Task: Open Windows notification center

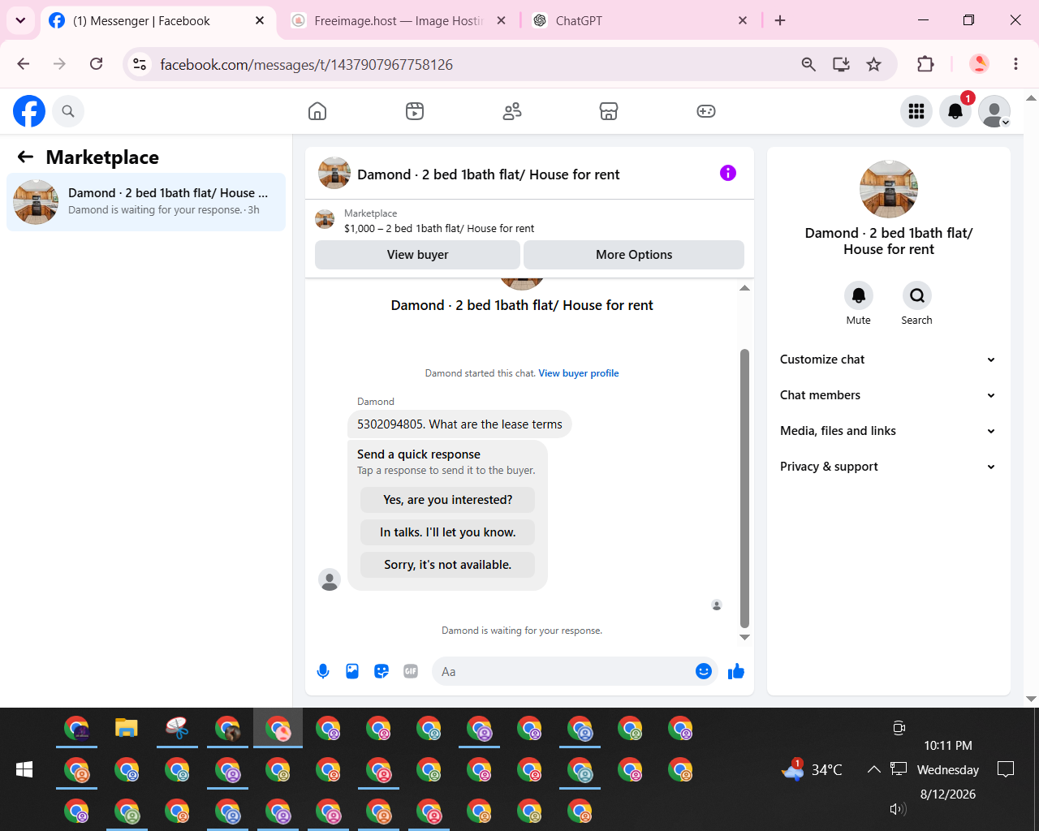Action: click(x=1006, y=769)
